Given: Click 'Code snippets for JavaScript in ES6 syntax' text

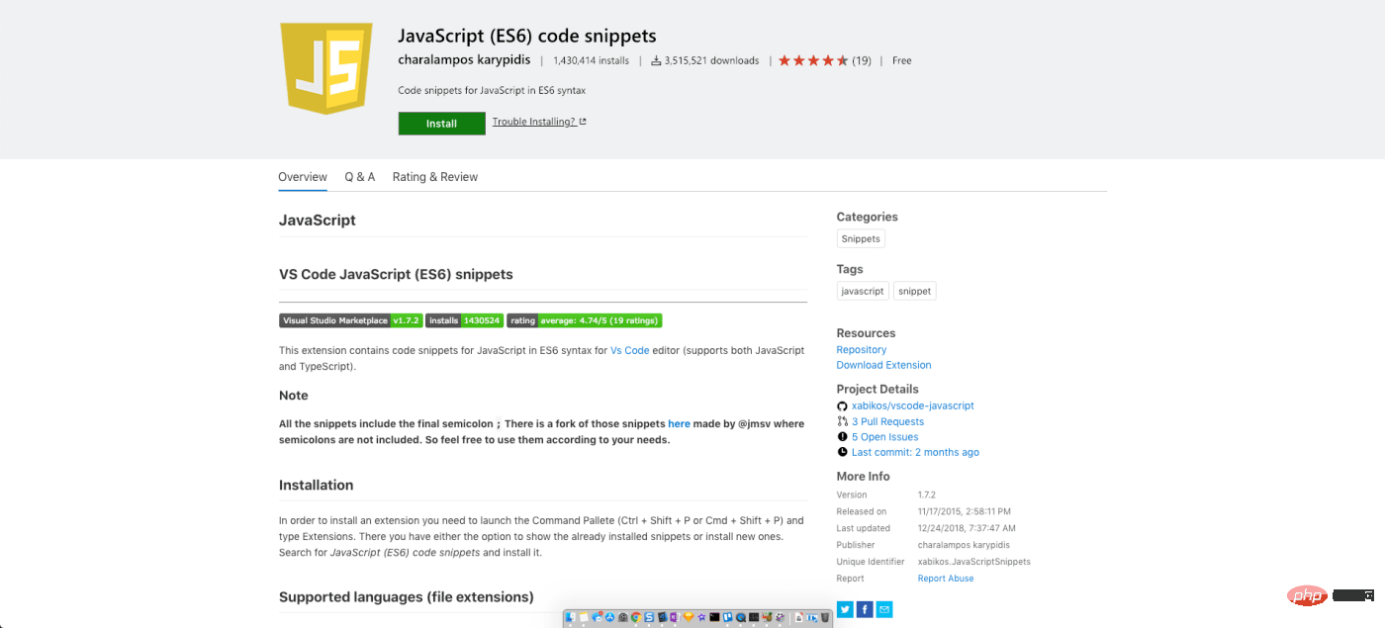Looking at the screenshot, I should pos(492,90).
